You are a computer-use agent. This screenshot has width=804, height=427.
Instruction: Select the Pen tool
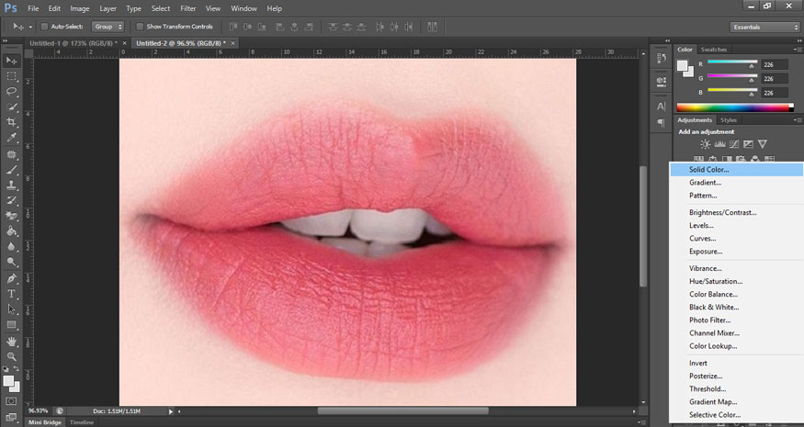coord(12,278)
